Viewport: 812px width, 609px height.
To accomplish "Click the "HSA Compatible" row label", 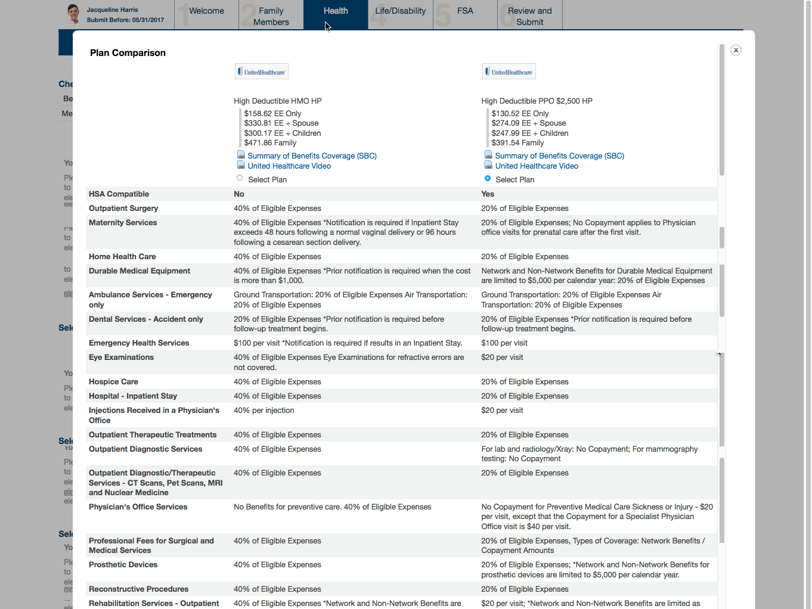I will tap(119, 194).
